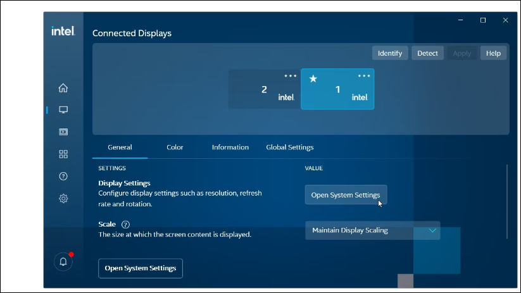Open the Support question mark sidebar icon
This screenshot has width=521, height=293.
click(x=63, y=177)
